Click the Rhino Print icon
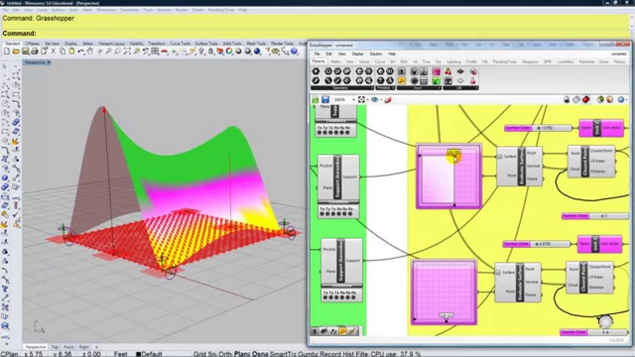635x357 pixels. tap(34, 51)
